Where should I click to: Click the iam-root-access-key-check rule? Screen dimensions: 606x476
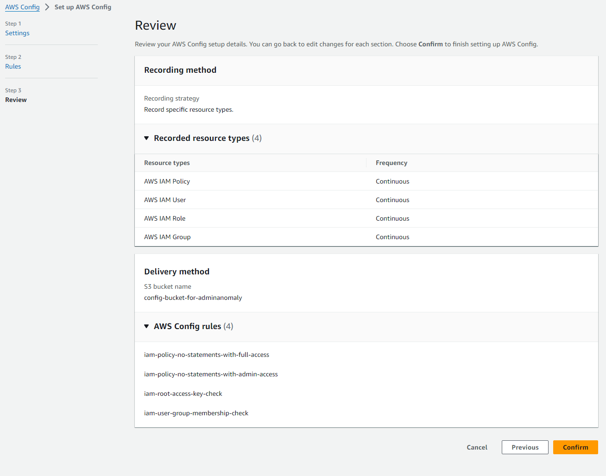[x=183, y=393]
